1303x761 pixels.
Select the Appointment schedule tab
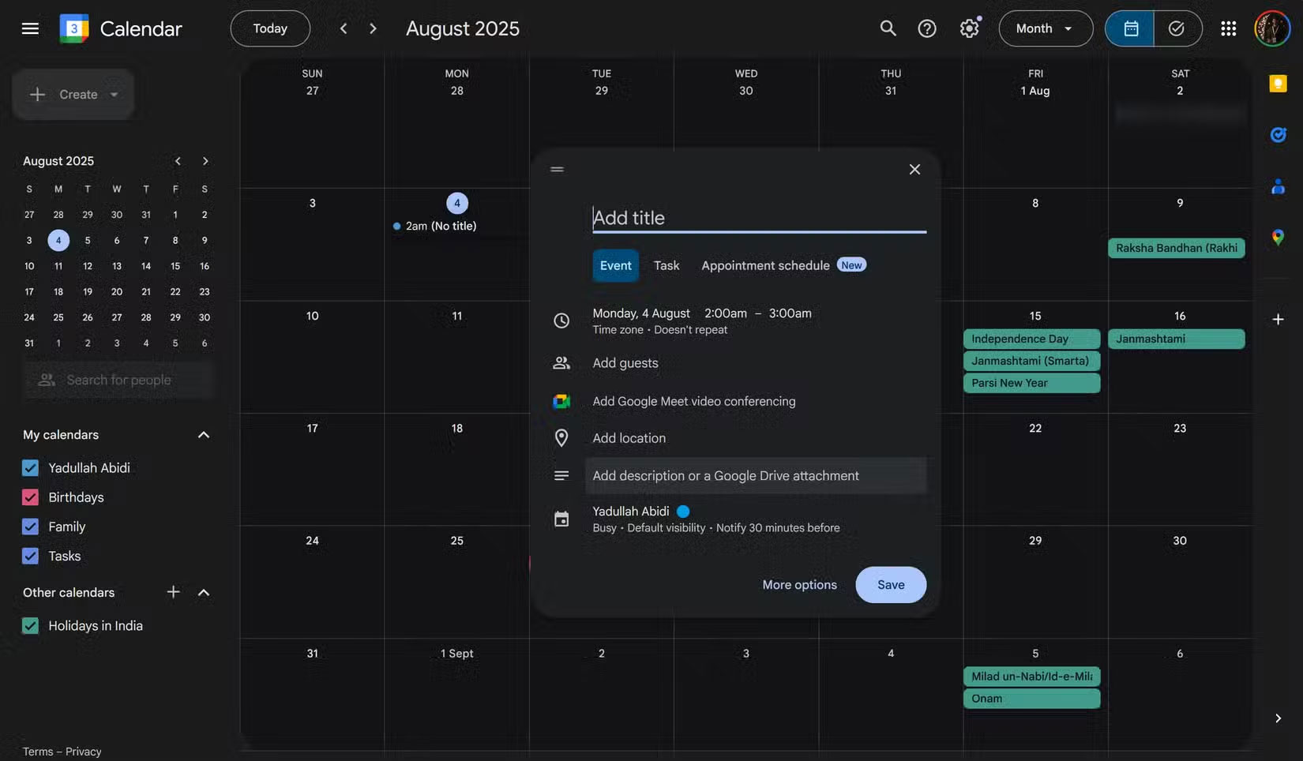764,265
